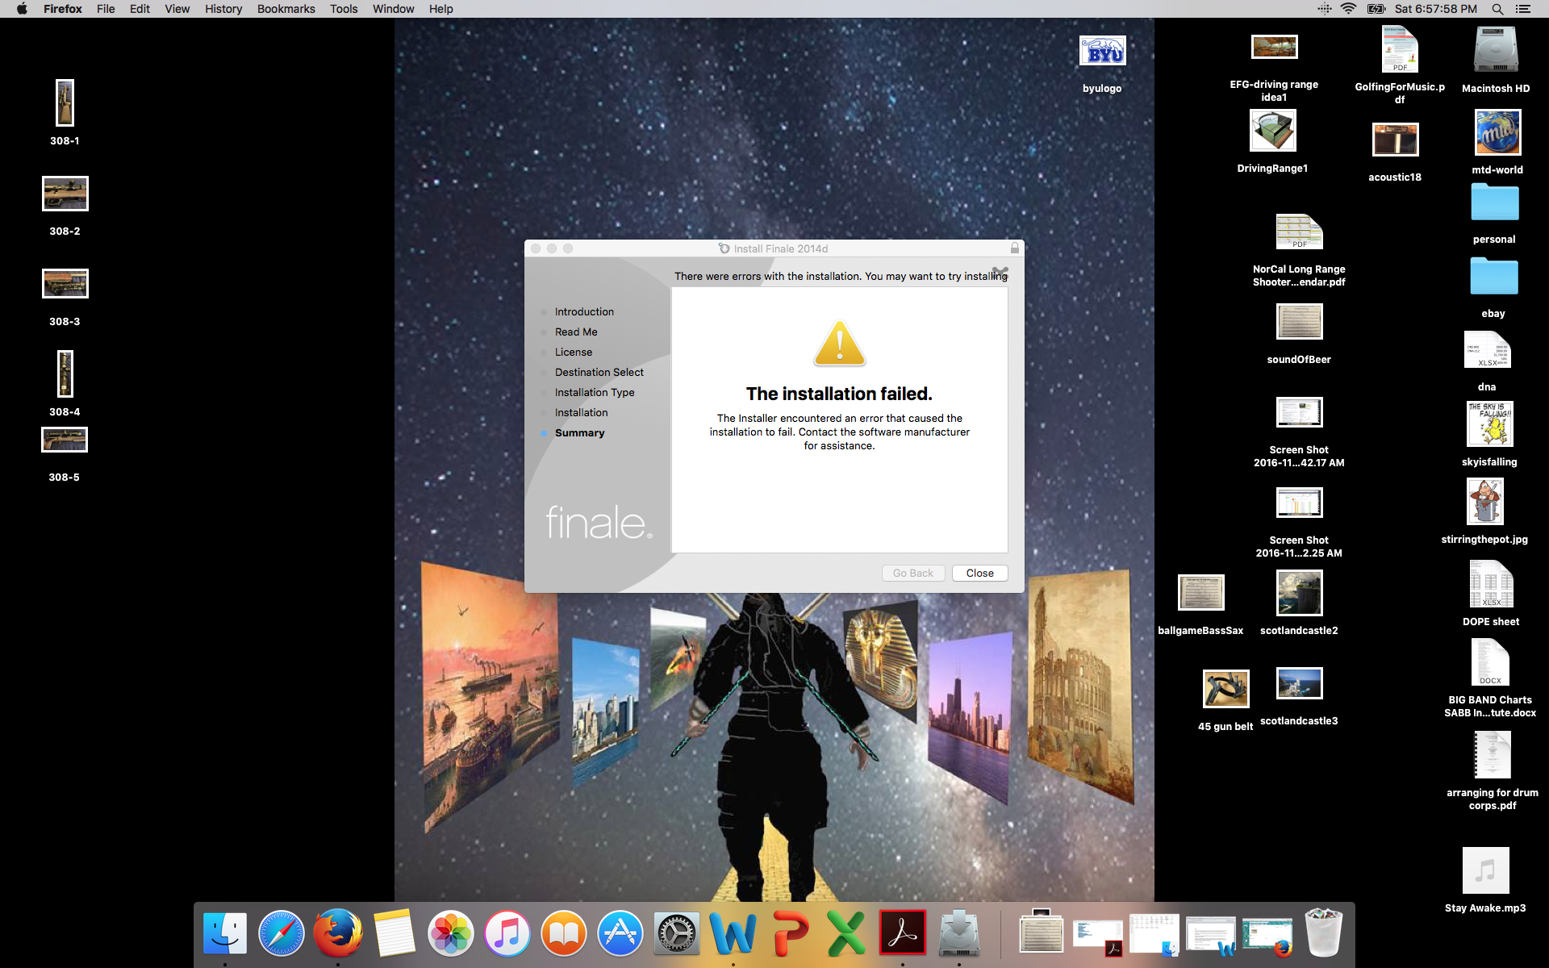1549x968 pixels.
Task: Click the Close button in installer
Action: pyautogui.click(x=979, y=573)
